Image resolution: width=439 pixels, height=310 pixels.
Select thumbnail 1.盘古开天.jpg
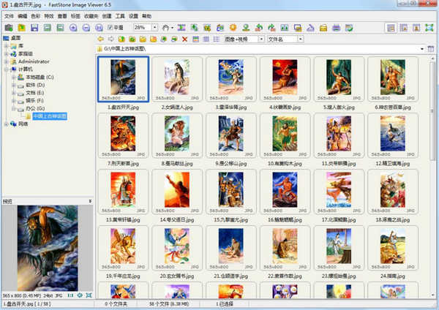pyautogui.click(x=123, y=79)
